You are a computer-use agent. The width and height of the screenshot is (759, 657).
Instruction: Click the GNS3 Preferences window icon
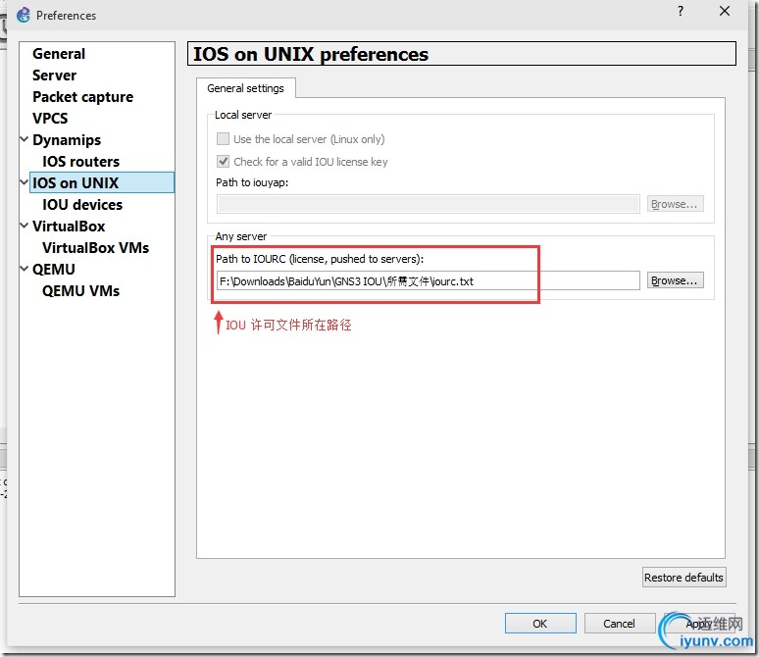point(24,15)
